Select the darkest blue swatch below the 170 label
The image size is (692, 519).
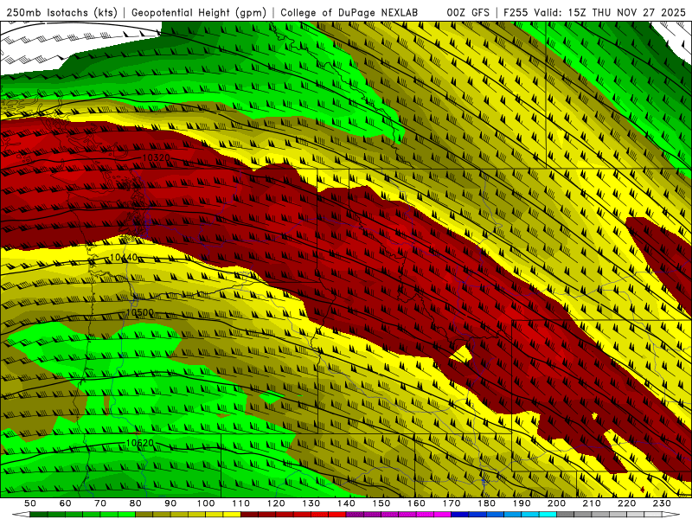point(460,515)
